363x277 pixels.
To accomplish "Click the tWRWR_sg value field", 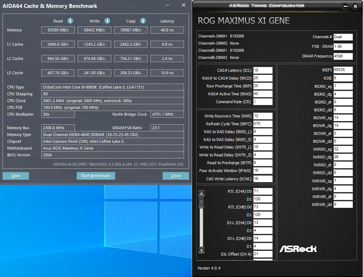I will click(343, 181).
